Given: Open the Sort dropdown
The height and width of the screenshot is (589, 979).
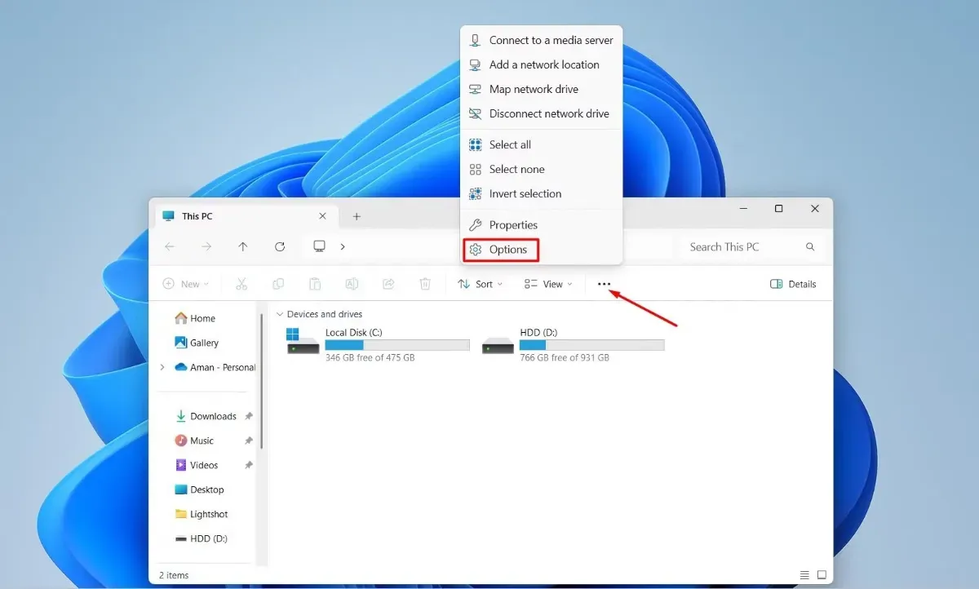Looking at the screenshot, I should pyautogui.click(x=480, y=284).
